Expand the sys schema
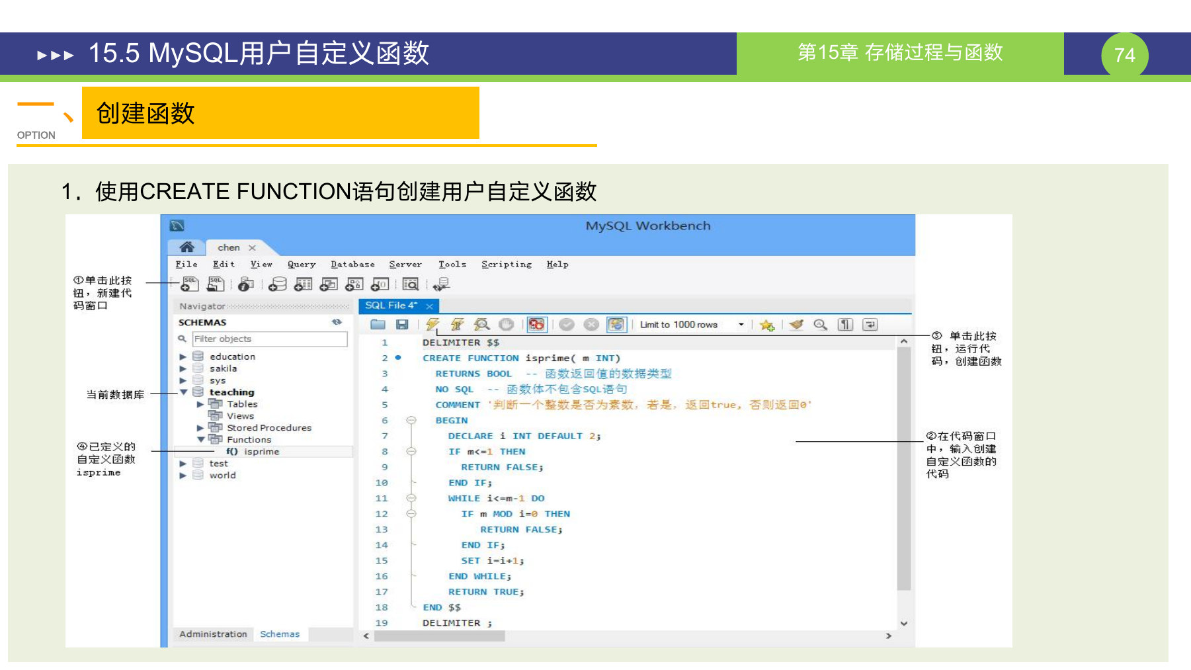 tap(183, 380)
